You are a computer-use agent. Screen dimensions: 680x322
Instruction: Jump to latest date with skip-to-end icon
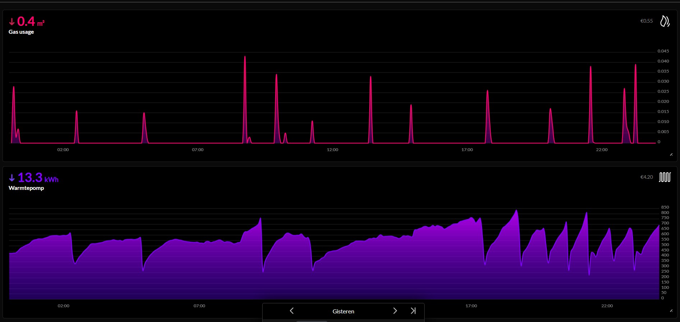(x=413, y=311)
